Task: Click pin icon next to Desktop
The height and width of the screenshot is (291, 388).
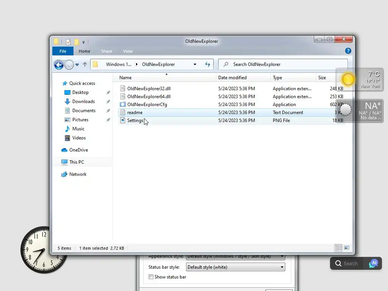Action: [x=108, y=92]
